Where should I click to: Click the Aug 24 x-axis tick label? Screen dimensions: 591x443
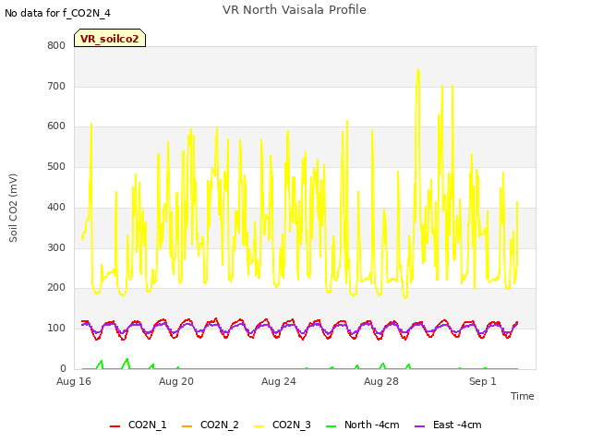pos(279,381)
